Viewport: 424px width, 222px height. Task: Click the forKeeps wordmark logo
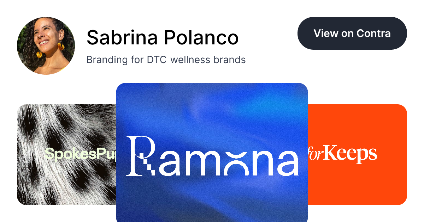pos(342,154)
